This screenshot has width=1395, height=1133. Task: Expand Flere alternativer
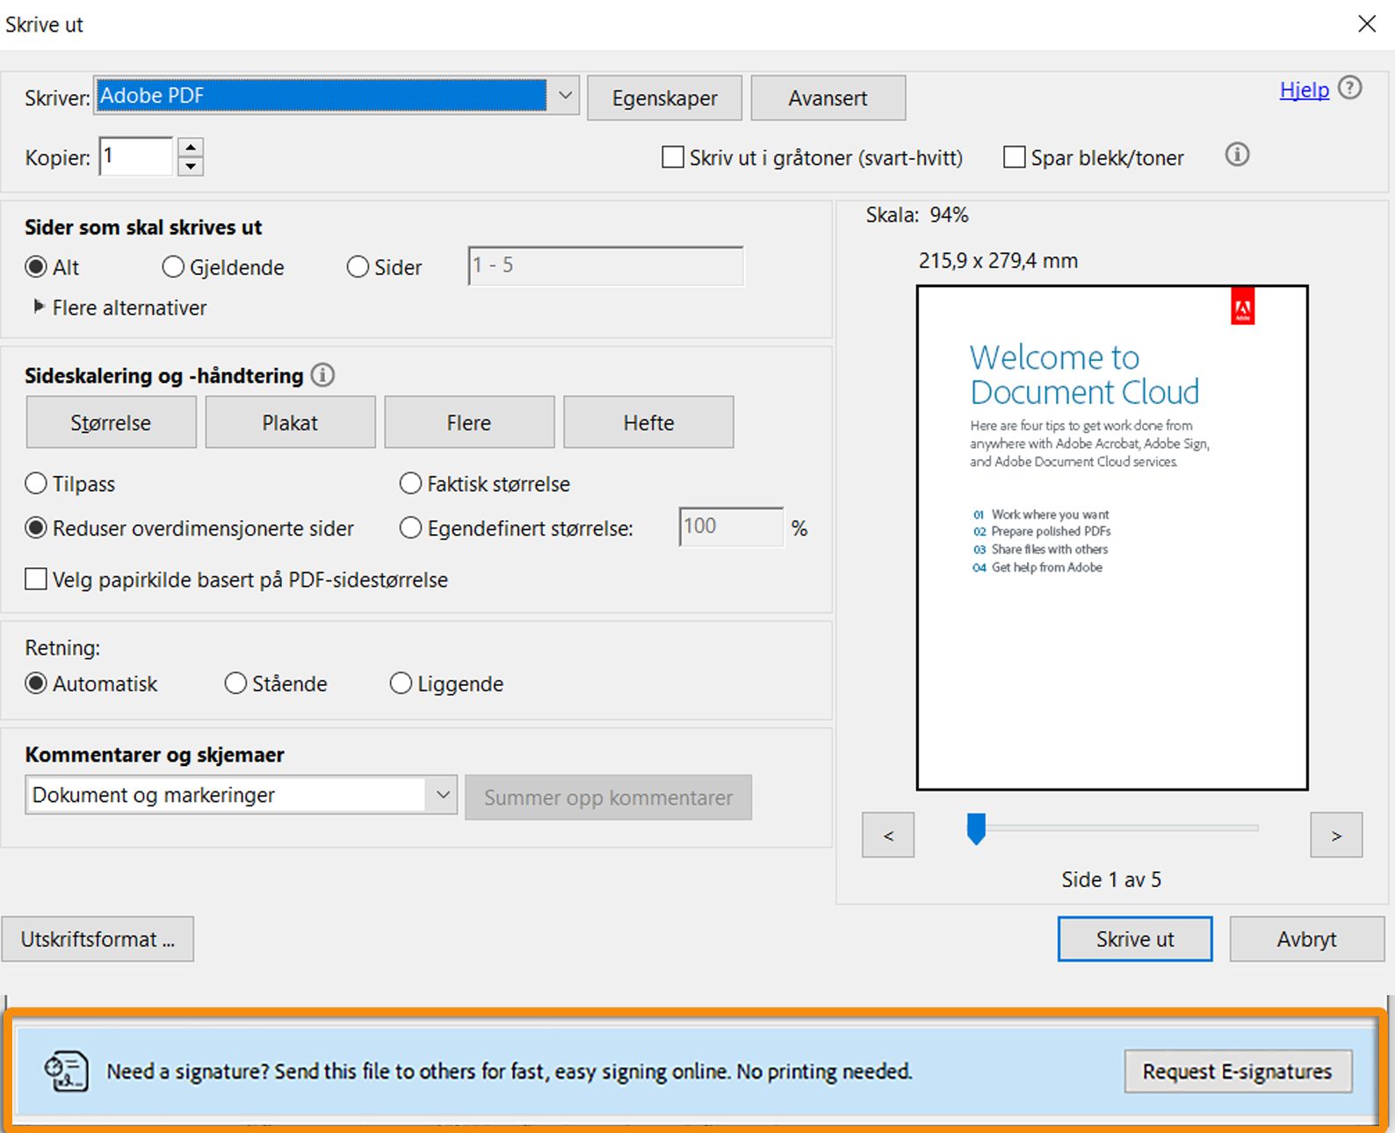[x=119, y=307]
